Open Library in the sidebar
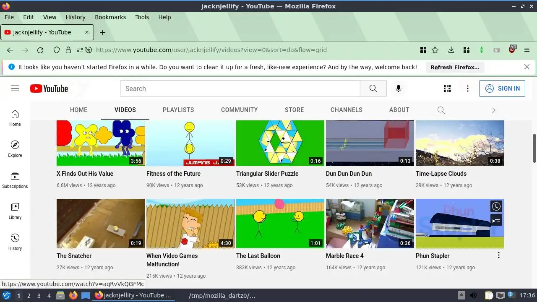The image size is (537, 302). point(15,211)
